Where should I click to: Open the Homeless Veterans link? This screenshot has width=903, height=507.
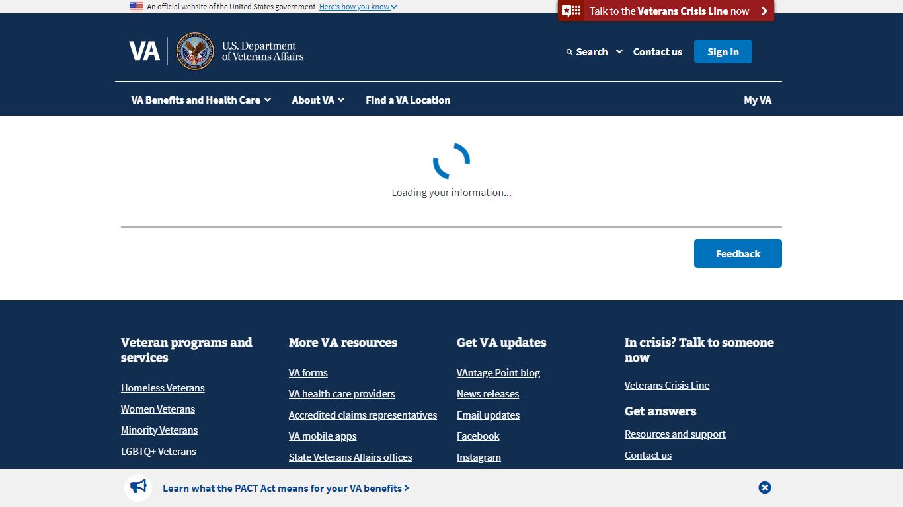coord(163,388)
